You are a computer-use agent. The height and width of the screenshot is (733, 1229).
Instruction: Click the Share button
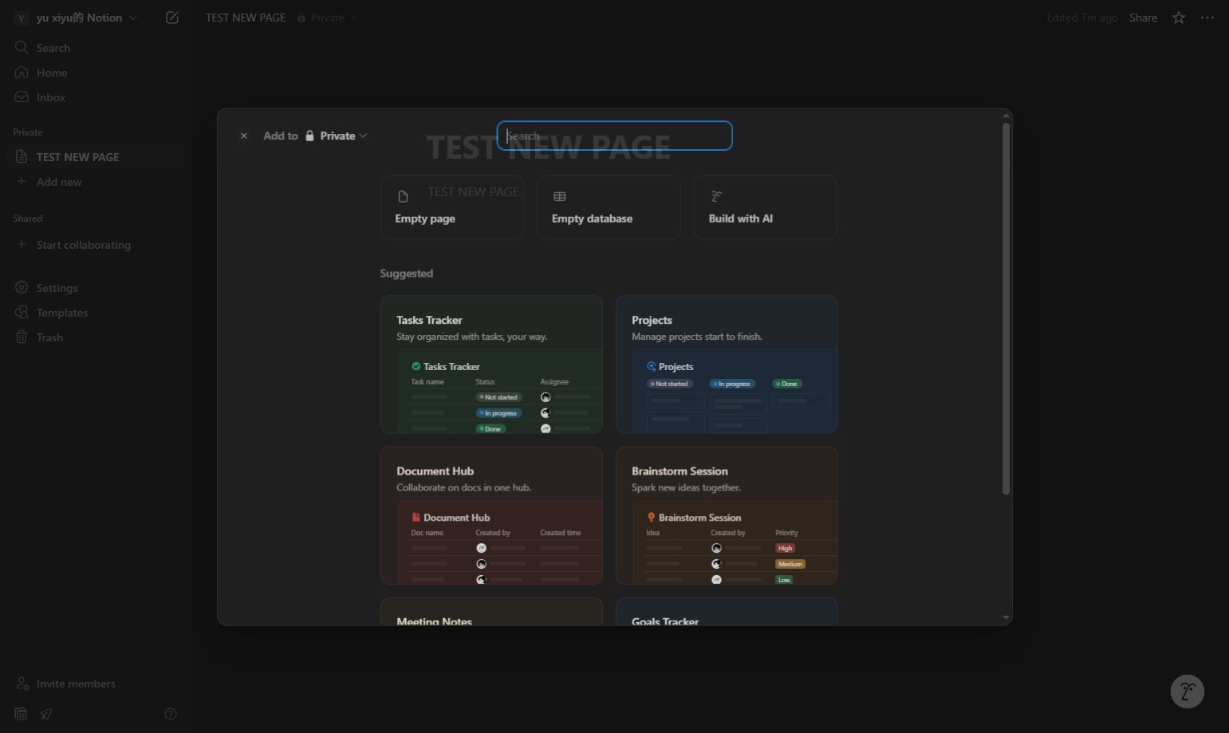[x=1143, y=18]
